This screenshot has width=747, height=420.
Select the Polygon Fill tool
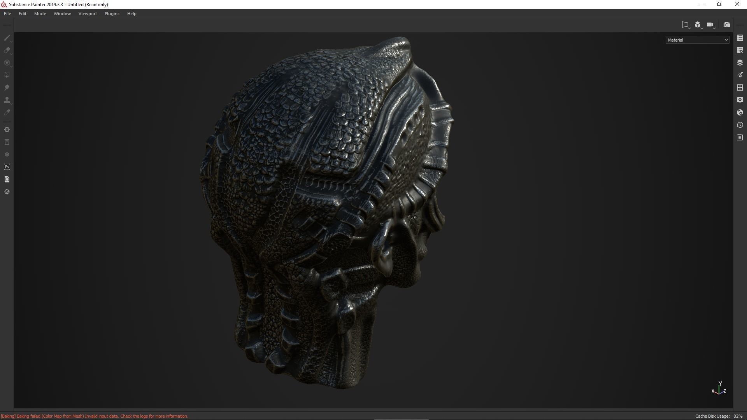[x=7, y=75]
